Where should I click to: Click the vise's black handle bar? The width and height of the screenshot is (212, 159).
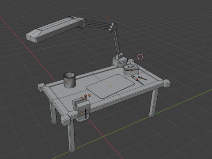pyautogui.click(x=86, y=114)
